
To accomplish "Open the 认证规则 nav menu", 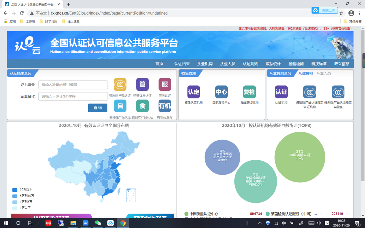I will click(250, 64).
